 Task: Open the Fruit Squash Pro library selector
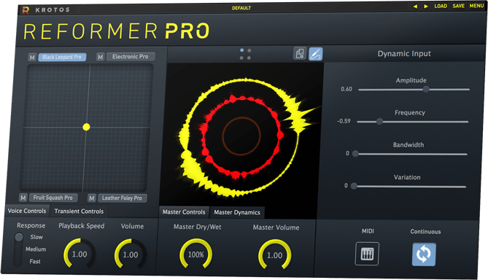53,198
